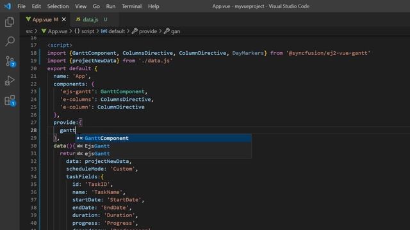The width and height of the screenshot is (410, 230).
Task: Open the Selection menu
Action: click(x=58, y=6)
